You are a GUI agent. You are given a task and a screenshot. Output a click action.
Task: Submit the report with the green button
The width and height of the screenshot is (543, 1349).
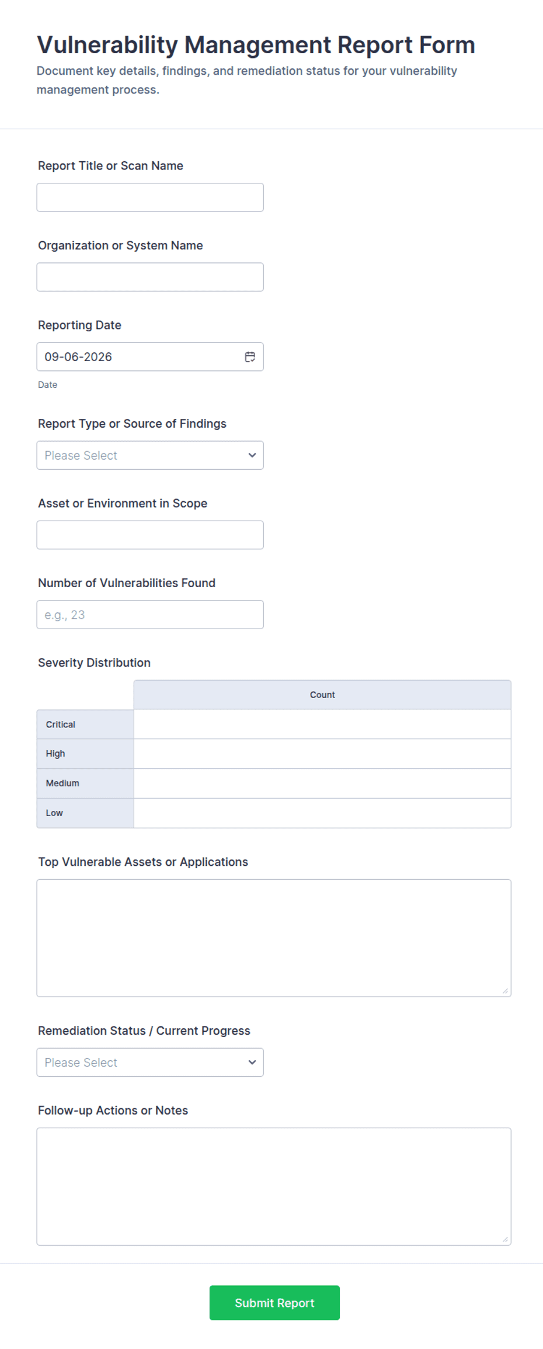click(274, 1303)
